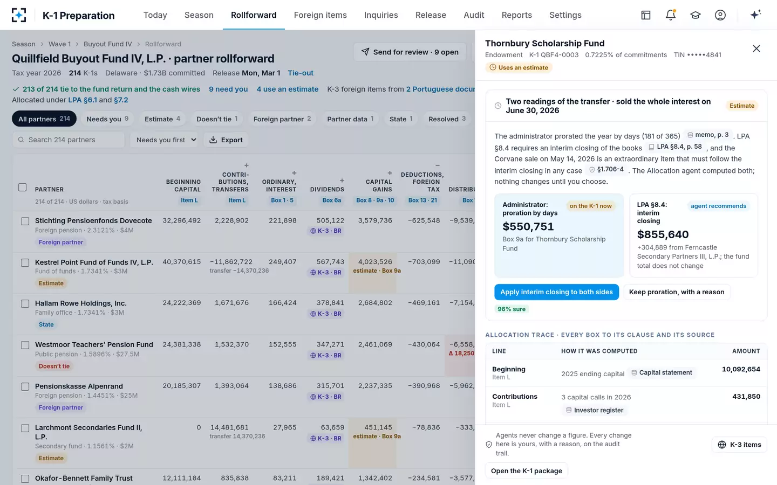The image size is (777, 485).
Task: Open the notifications bell
Action: coord(671,15)
